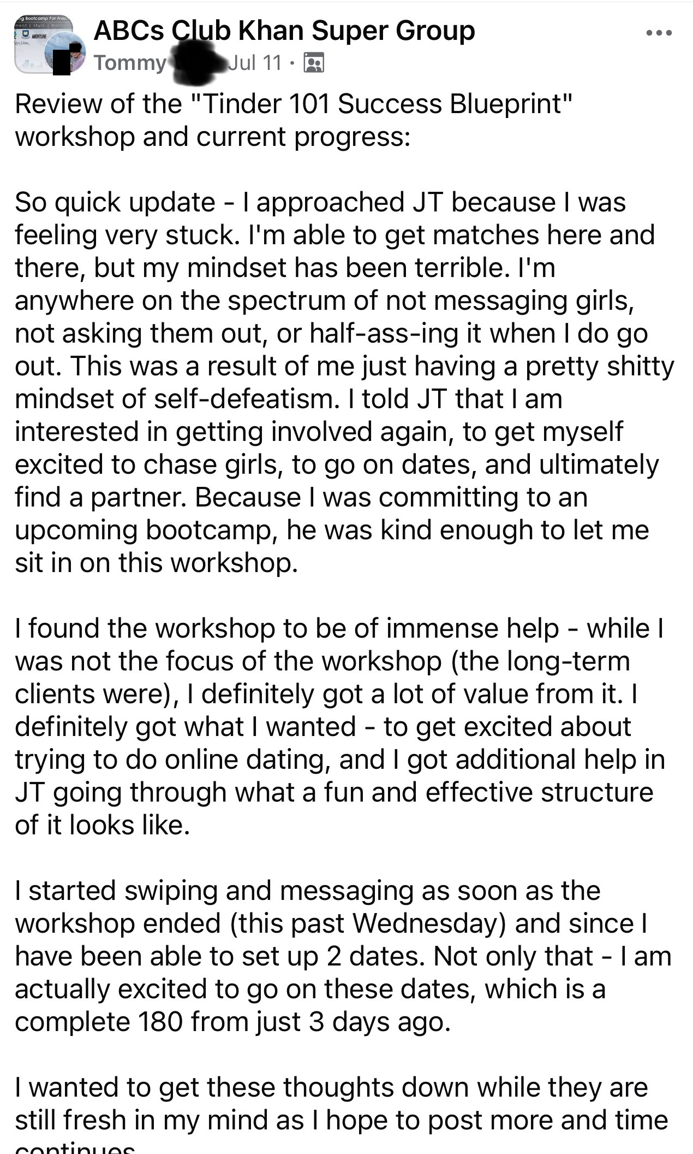693x1154 pixels.
Task: Tap the "Tinder 101 Success Blueprint" review heading
Action: (x=294, y=104)
